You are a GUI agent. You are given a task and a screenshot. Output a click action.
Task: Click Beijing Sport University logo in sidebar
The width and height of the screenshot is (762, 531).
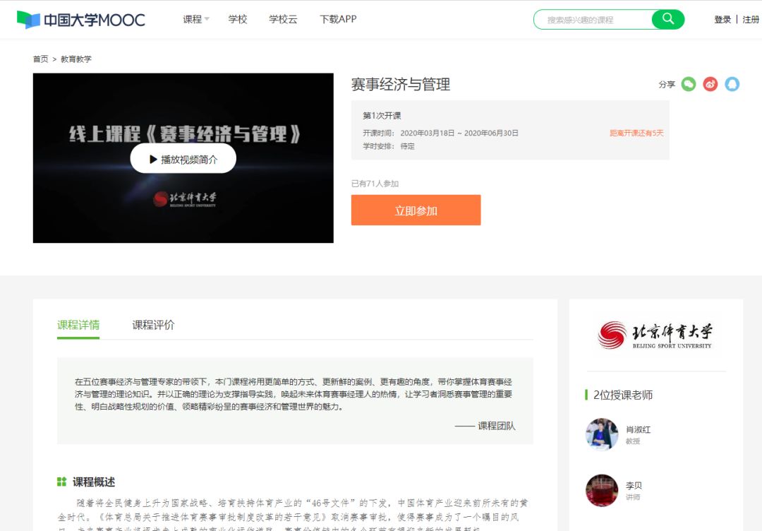(x=655, y=335)
